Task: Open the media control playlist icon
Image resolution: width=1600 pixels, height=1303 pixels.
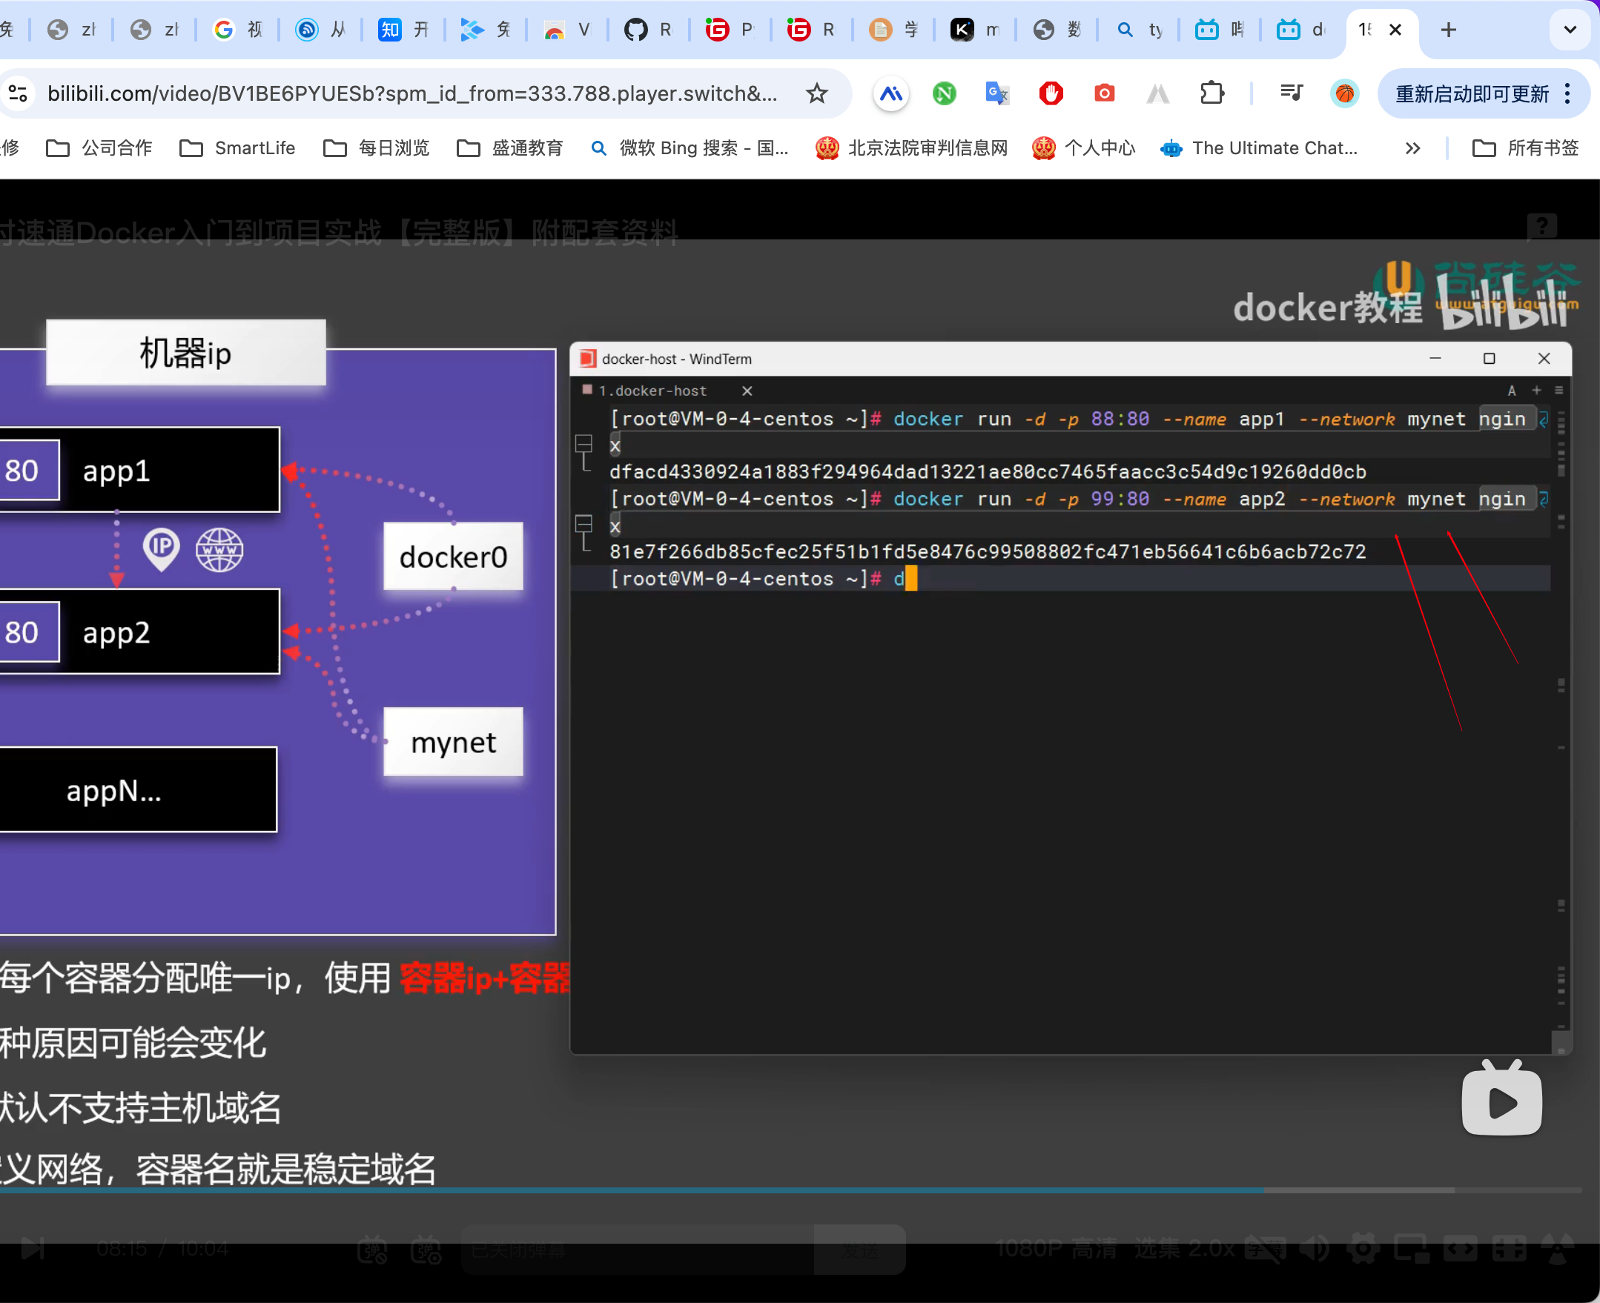Action: point(1291,94)
